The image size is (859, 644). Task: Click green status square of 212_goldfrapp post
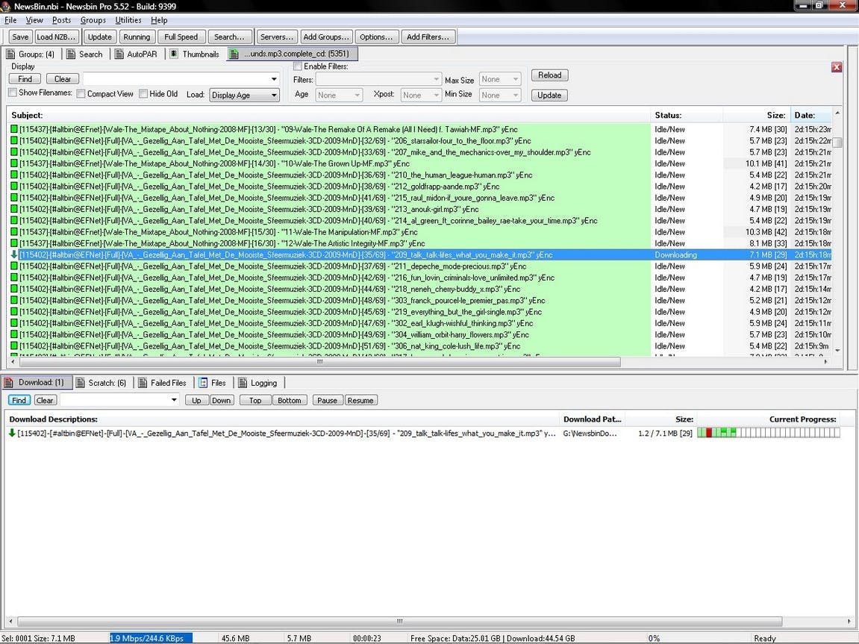(x=14, y=187)
